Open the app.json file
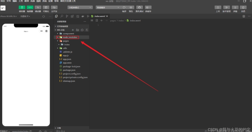Image resolution: width=252 pixels, height=132 pixels. tap(67, 59)
